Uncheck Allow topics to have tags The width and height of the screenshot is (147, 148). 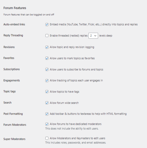[x=47, y=92]
